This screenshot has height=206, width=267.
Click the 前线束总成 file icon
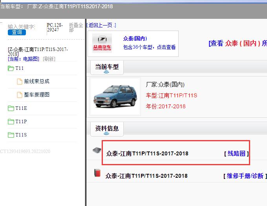click(x=20, y=82)
